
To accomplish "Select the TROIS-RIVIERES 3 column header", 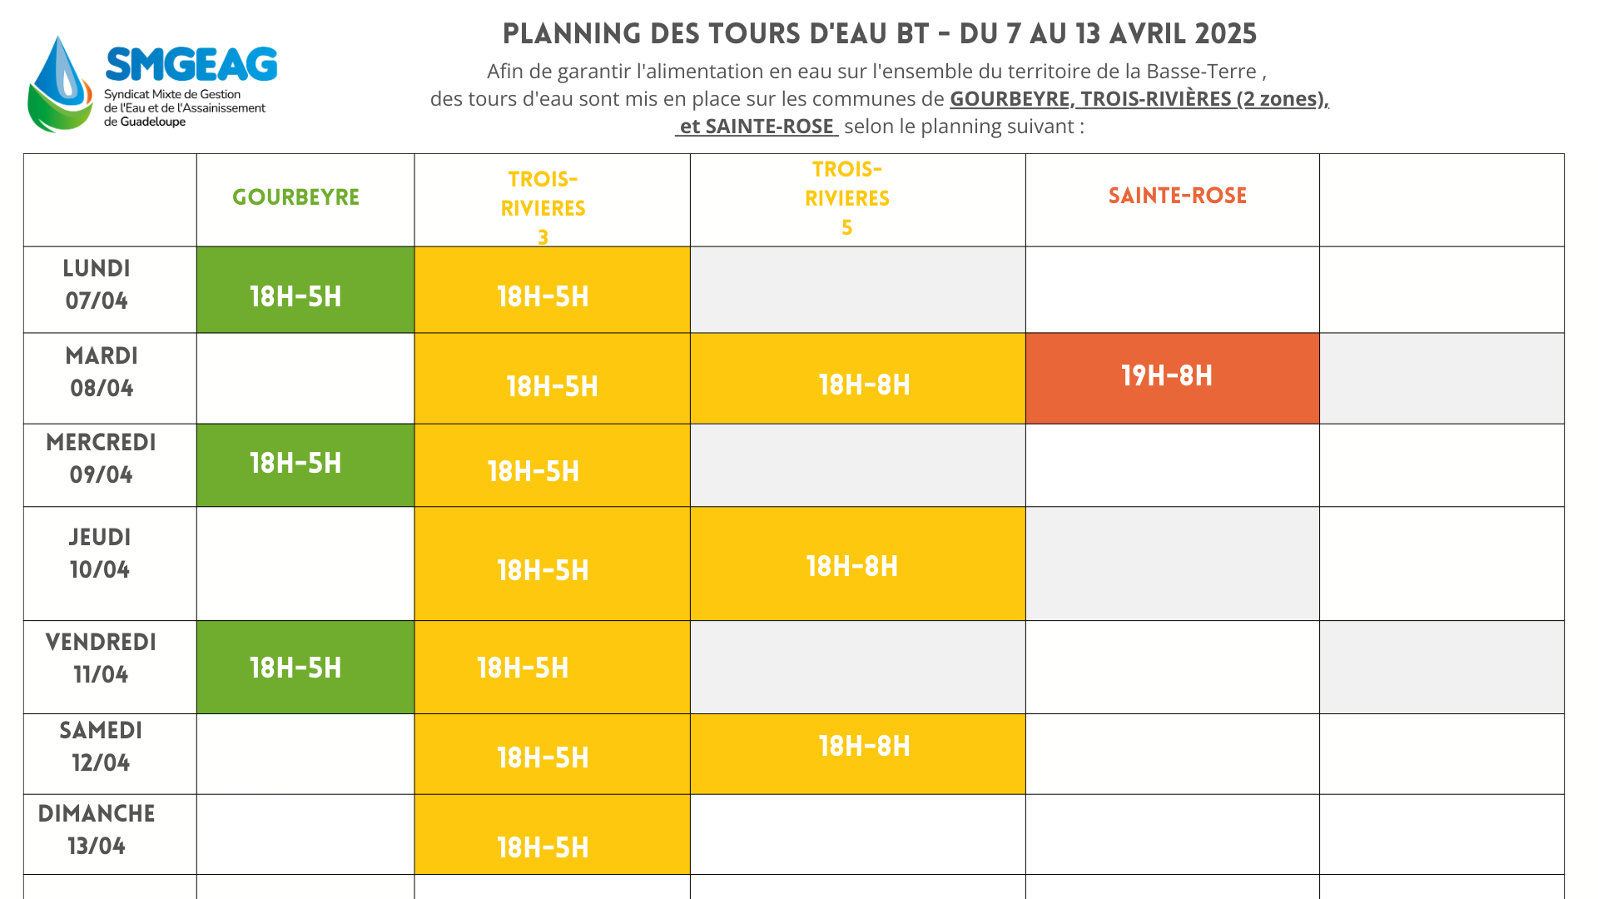I will (543, 207).
